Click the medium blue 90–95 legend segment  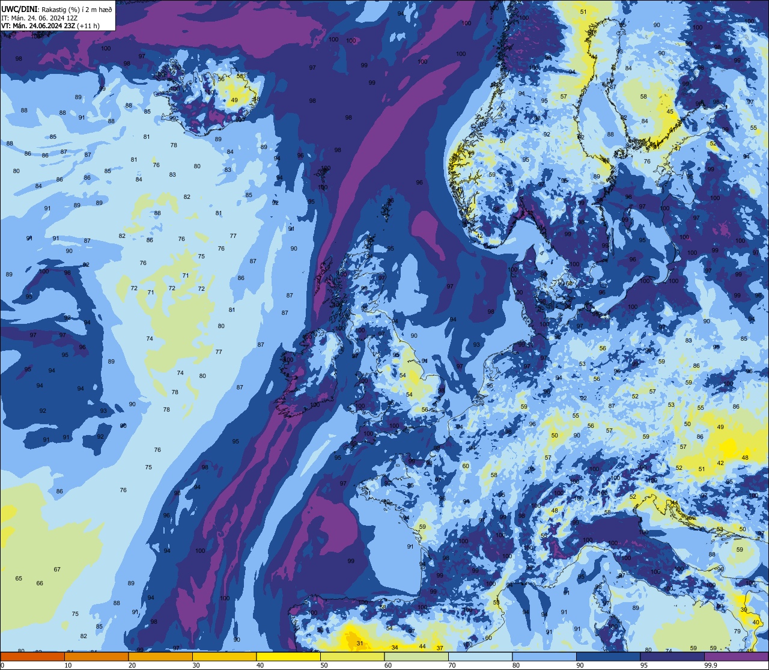pyautogui.click(x=608, y=657)
